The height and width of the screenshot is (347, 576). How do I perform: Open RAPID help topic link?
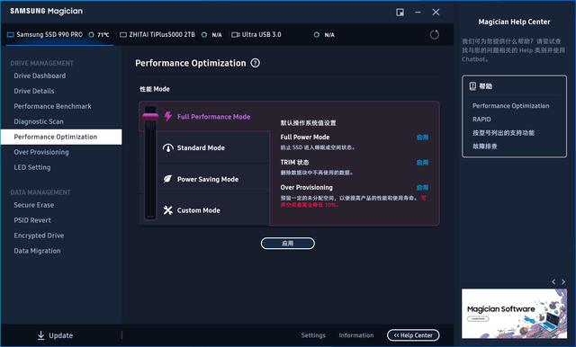481,120
